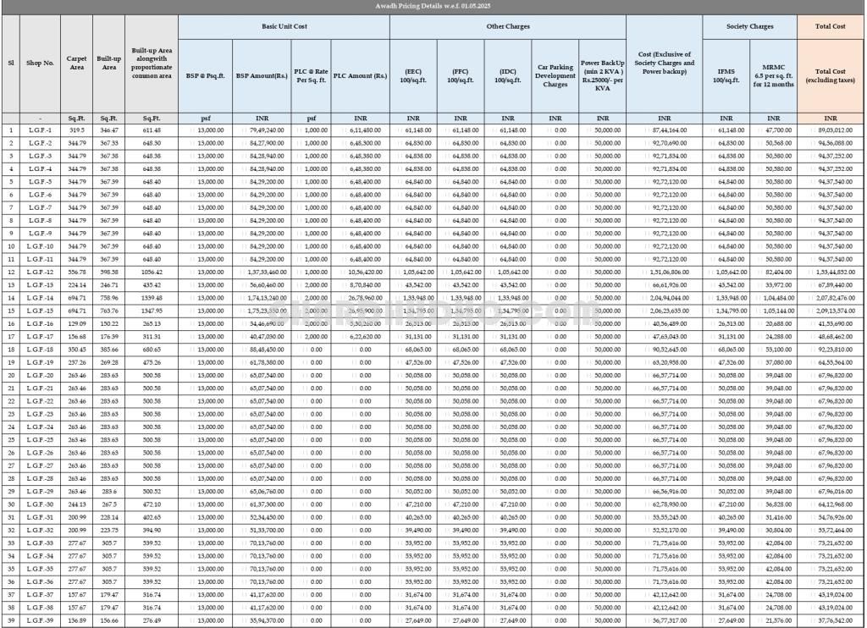867x628 pixels.
Task: Click IFMS value '61,148.00' for L.G.F.-1
Action: tap(726, 130)
